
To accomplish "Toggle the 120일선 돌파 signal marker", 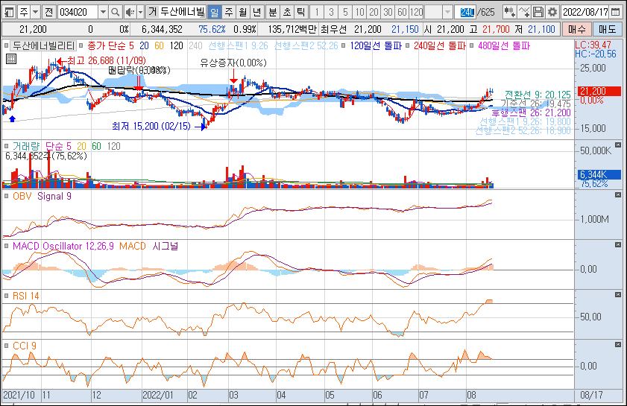I will 344,46.
